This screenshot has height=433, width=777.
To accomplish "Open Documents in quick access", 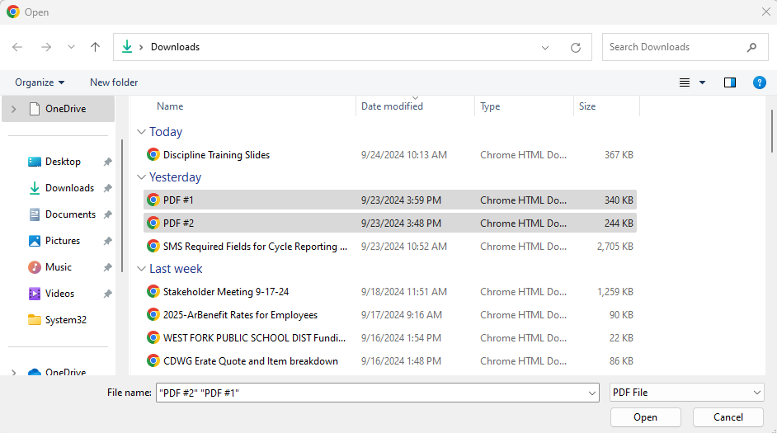I will coord(70,214).
